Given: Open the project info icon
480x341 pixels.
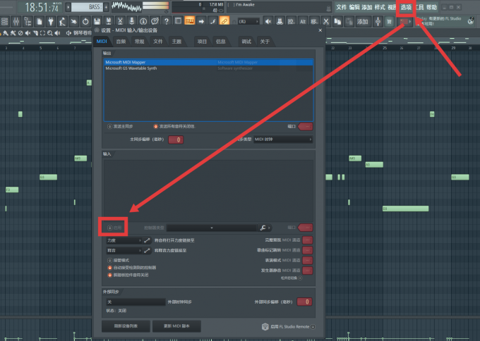Looking at the screenshot, I should pos(143,21).
